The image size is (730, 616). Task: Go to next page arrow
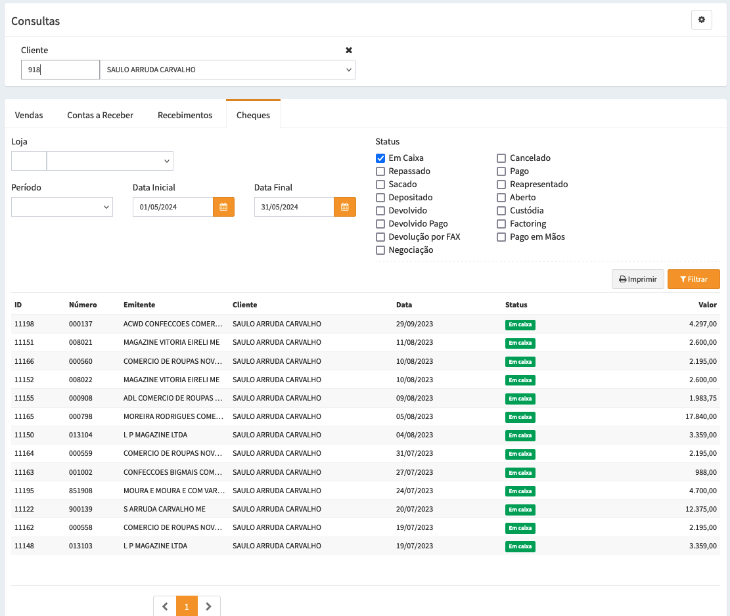(208, 607)
